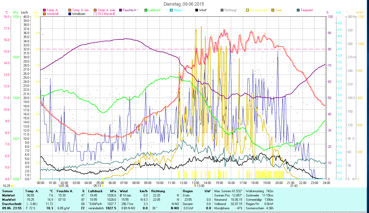Click the 06:00 mark on the time axis
Screen dimensions: 369x213
point(112,183)
